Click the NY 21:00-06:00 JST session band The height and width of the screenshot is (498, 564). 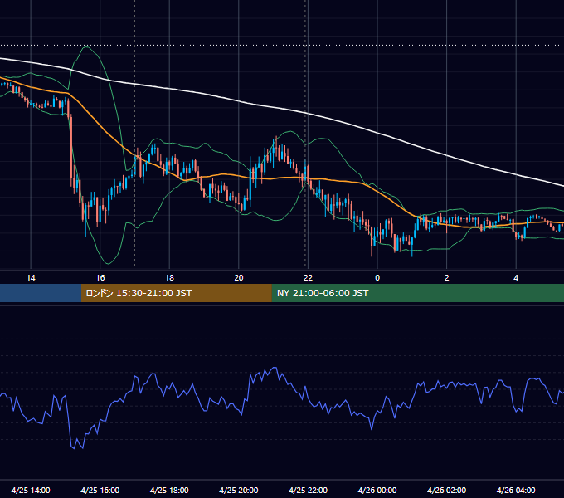tap(417, 293)
